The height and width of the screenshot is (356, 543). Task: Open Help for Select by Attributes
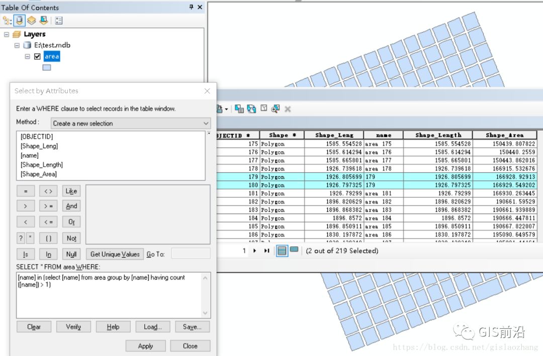coord(113,326)
